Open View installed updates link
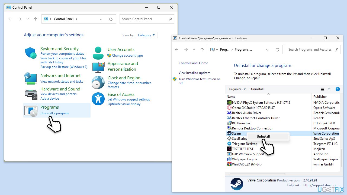 (x=194, y=73)
